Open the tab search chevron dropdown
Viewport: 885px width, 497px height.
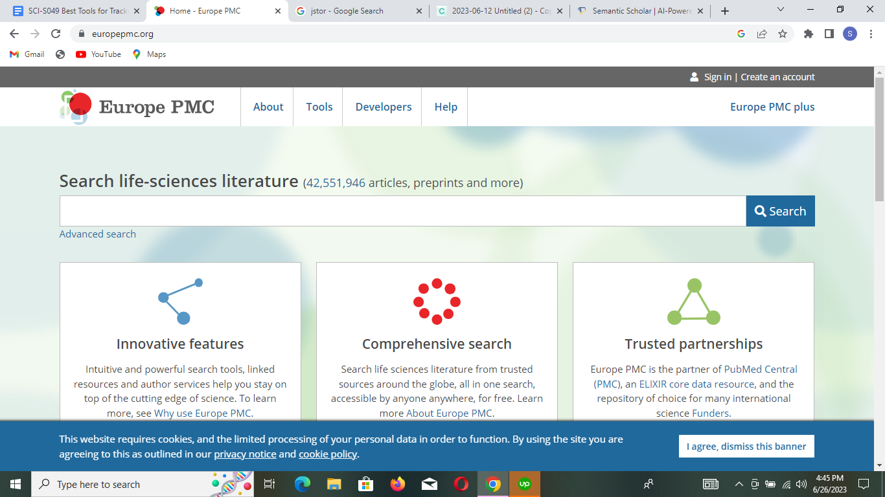tap(781, 10)
